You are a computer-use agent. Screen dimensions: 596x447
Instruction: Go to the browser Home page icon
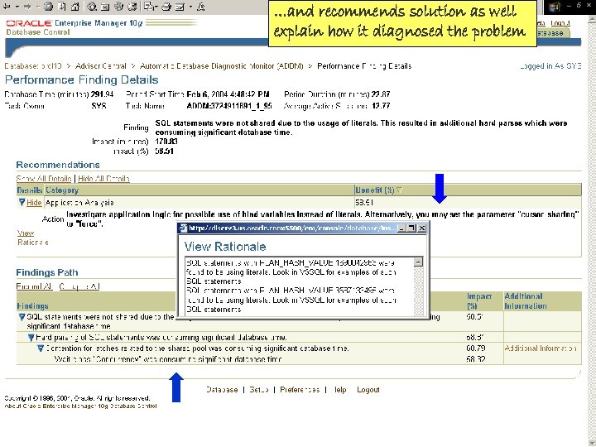[75, 7]
